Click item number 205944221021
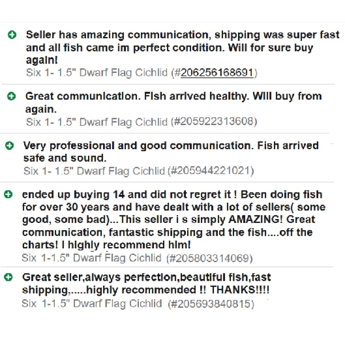The height and width of the screenshot is (345, 345). coord(211,171)
